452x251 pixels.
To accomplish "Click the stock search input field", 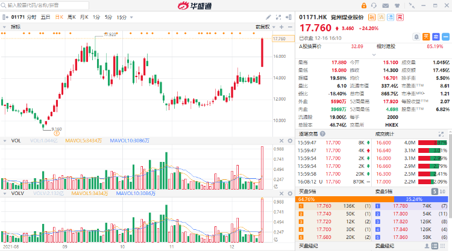I will point(45,5).
